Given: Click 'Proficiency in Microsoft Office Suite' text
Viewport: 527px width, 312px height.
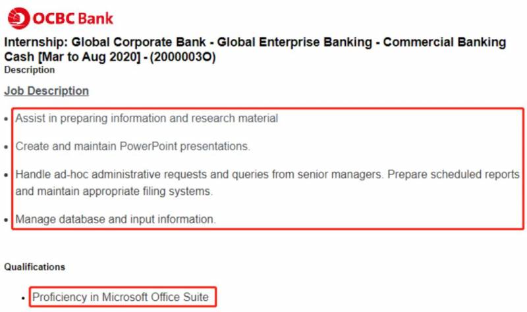Looking at the screenshot, I should pos(121,298).
